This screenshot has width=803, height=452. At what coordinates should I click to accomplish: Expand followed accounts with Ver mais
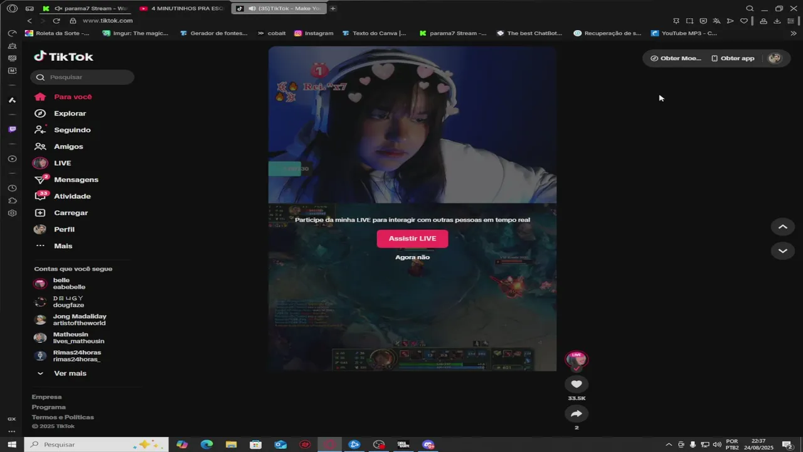[x=61, y=374]
